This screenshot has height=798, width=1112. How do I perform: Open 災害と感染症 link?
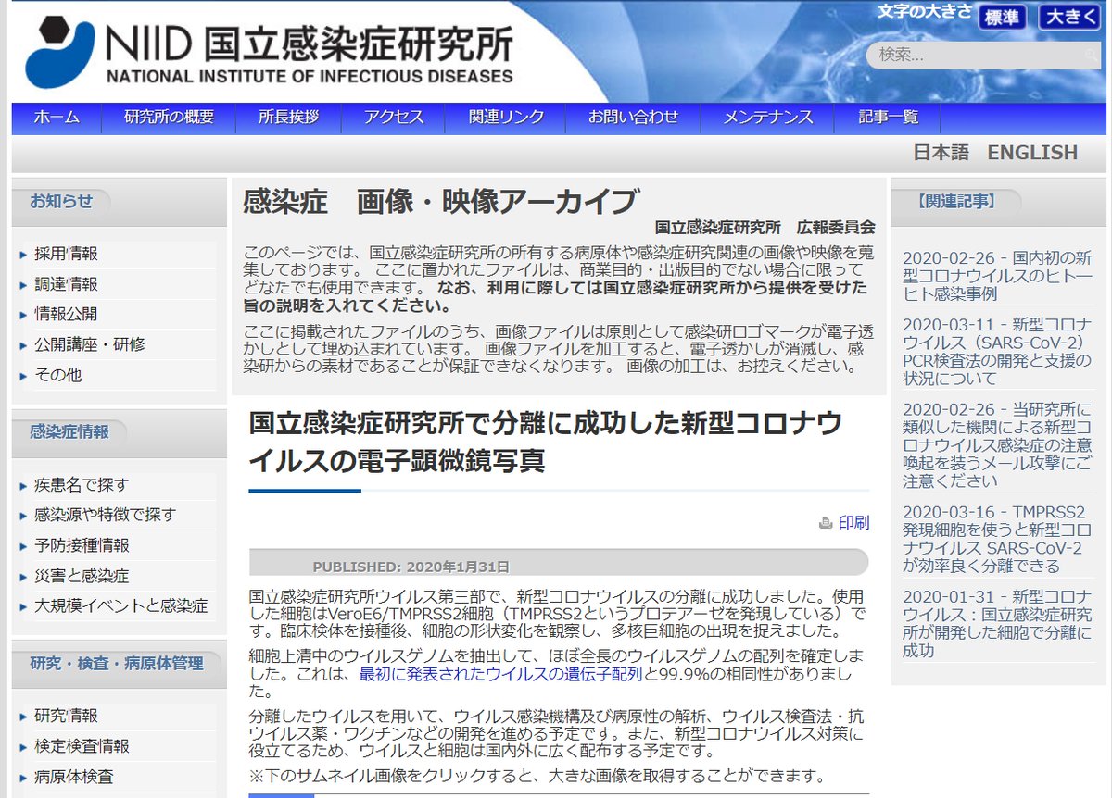[82, 576]
